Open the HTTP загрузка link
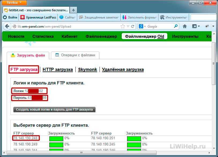Viewport: 218px width, 157px height. tap(58, 69)
